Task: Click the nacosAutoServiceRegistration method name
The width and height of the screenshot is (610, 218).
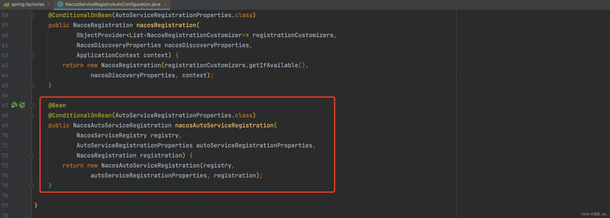Action: pos(224,125)
